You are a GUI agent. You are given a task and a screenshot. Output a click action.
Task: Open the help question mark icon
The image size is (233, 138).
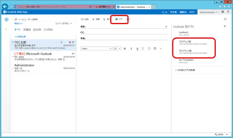point(228,12)
